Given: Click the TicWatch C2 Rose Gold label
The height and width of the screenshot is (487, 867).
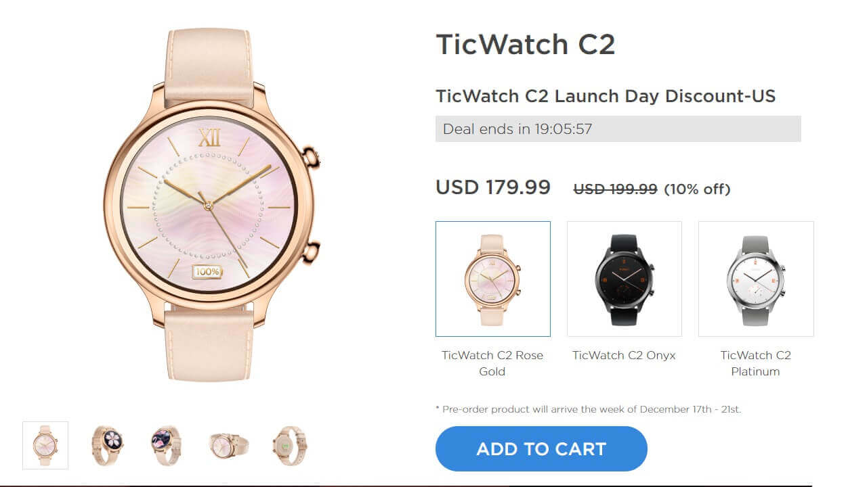Looking at the screenshot, I should coord(492,363).
